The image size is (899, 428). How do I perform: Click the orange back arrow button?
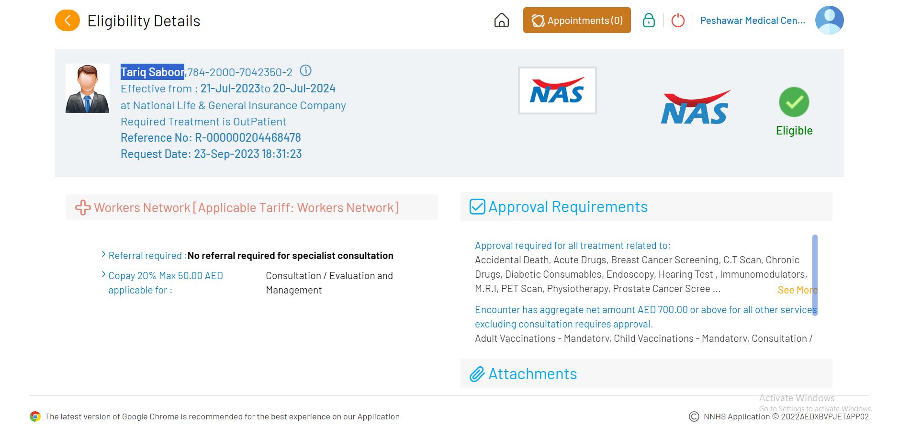67,21
